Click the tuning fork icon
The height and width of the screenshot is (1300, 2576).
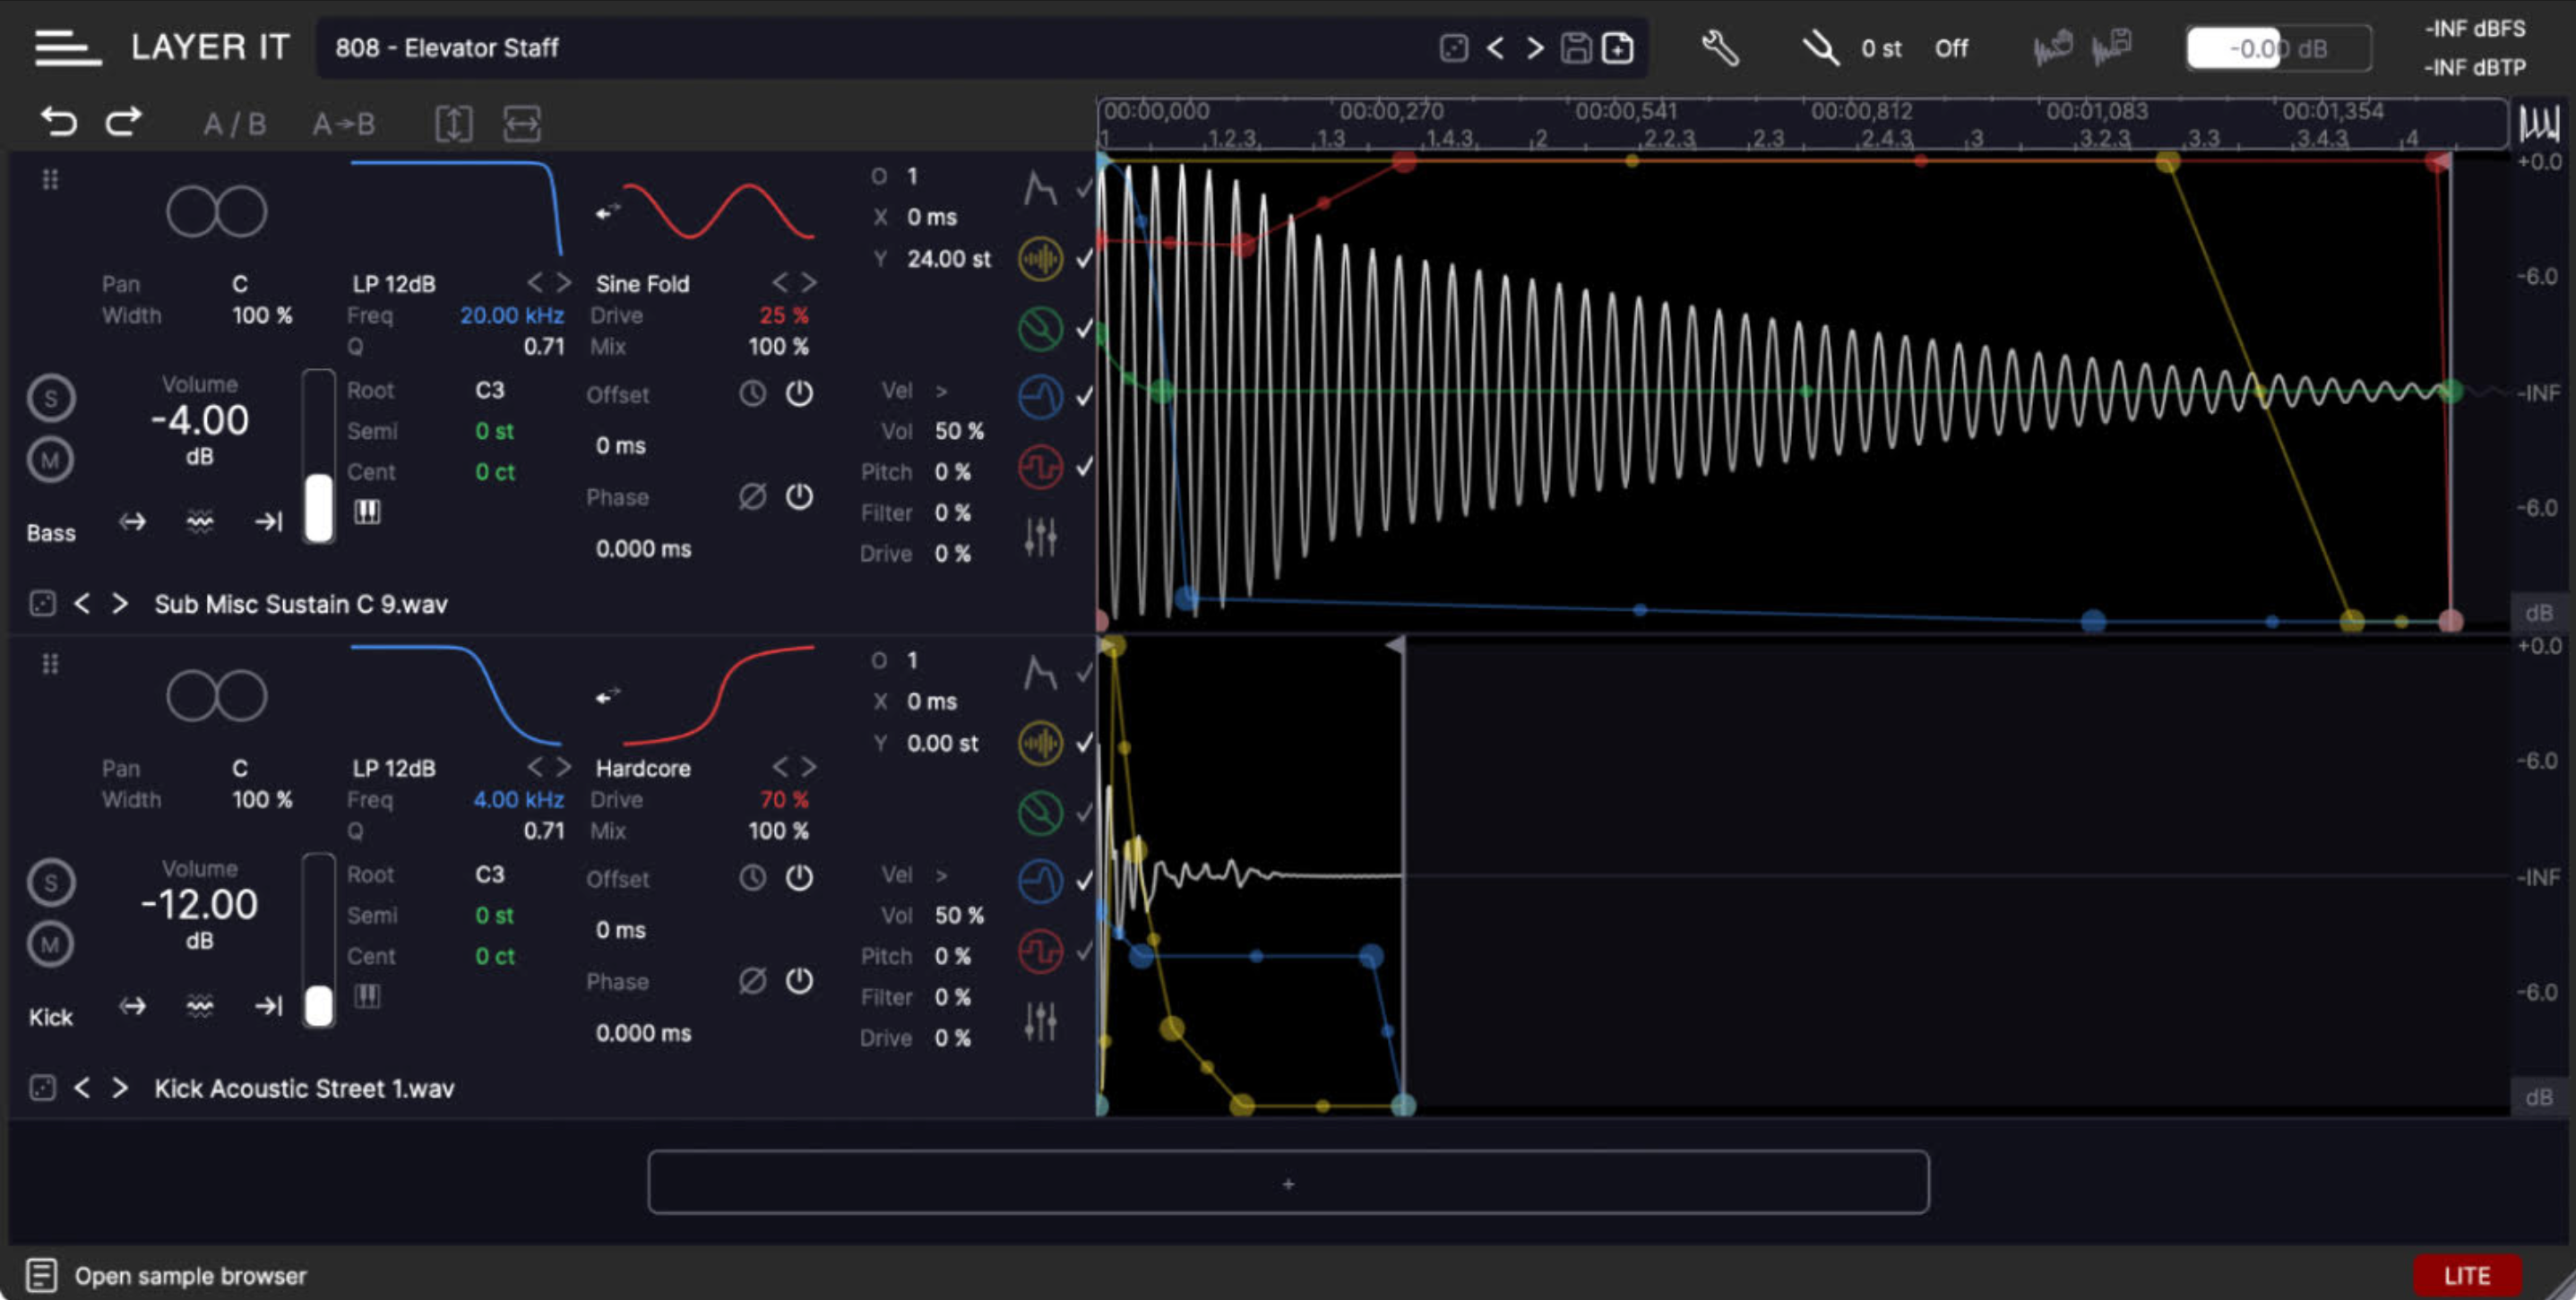(x=1820, y=48)
